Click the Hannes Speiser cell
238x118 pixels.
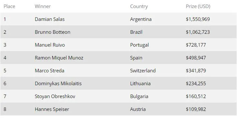(52, 109)
